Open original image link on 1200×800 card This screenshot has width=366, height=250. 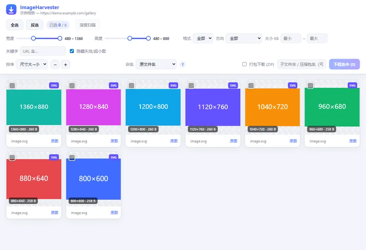[174, 141]
